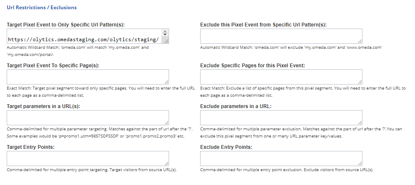Select the Target Entry Points textarea
The height and width of the screenshot is (185, 415).
[x=88, y=159]
